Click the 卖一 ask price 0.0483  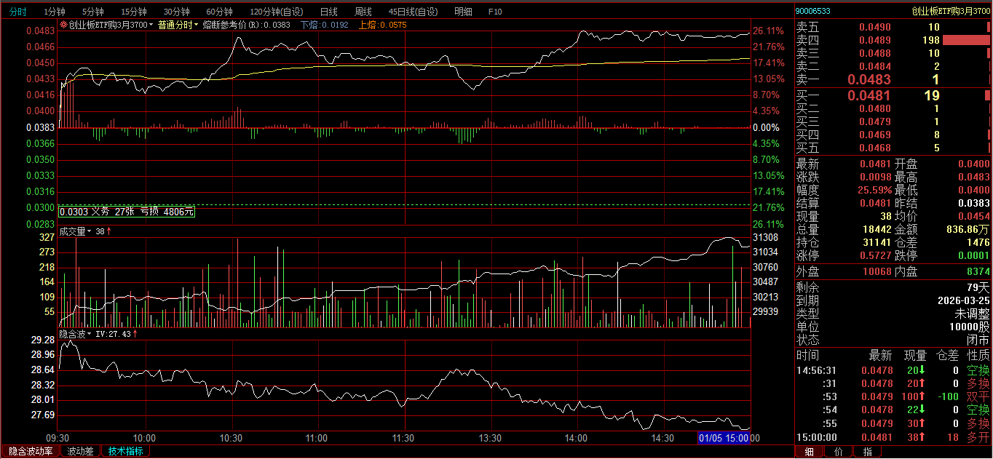pyautogui.click(x=869, y=79)
